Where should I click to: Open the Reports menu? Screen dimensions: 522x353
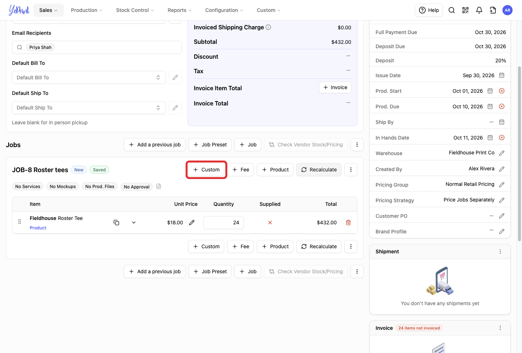click(x=179, y=10)
